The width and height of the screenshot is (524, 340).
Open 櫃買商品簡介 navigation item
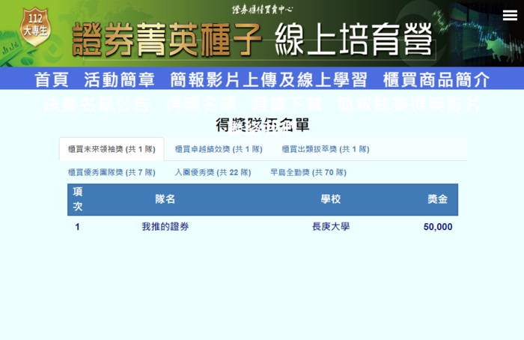[x=436, y=80]
